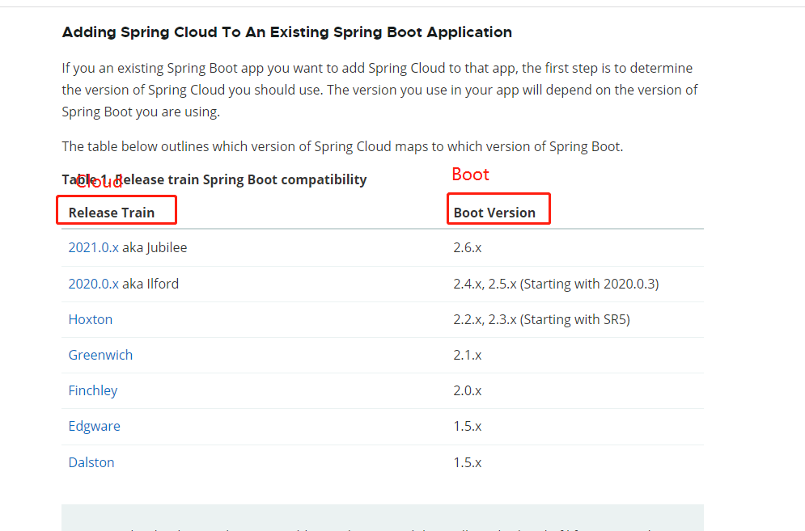The image size is (805, 531).
Task: Click the 'Adding Spring Cloud To An Existing Spring Boot Application' heading
Action: (x=287, y=32)
